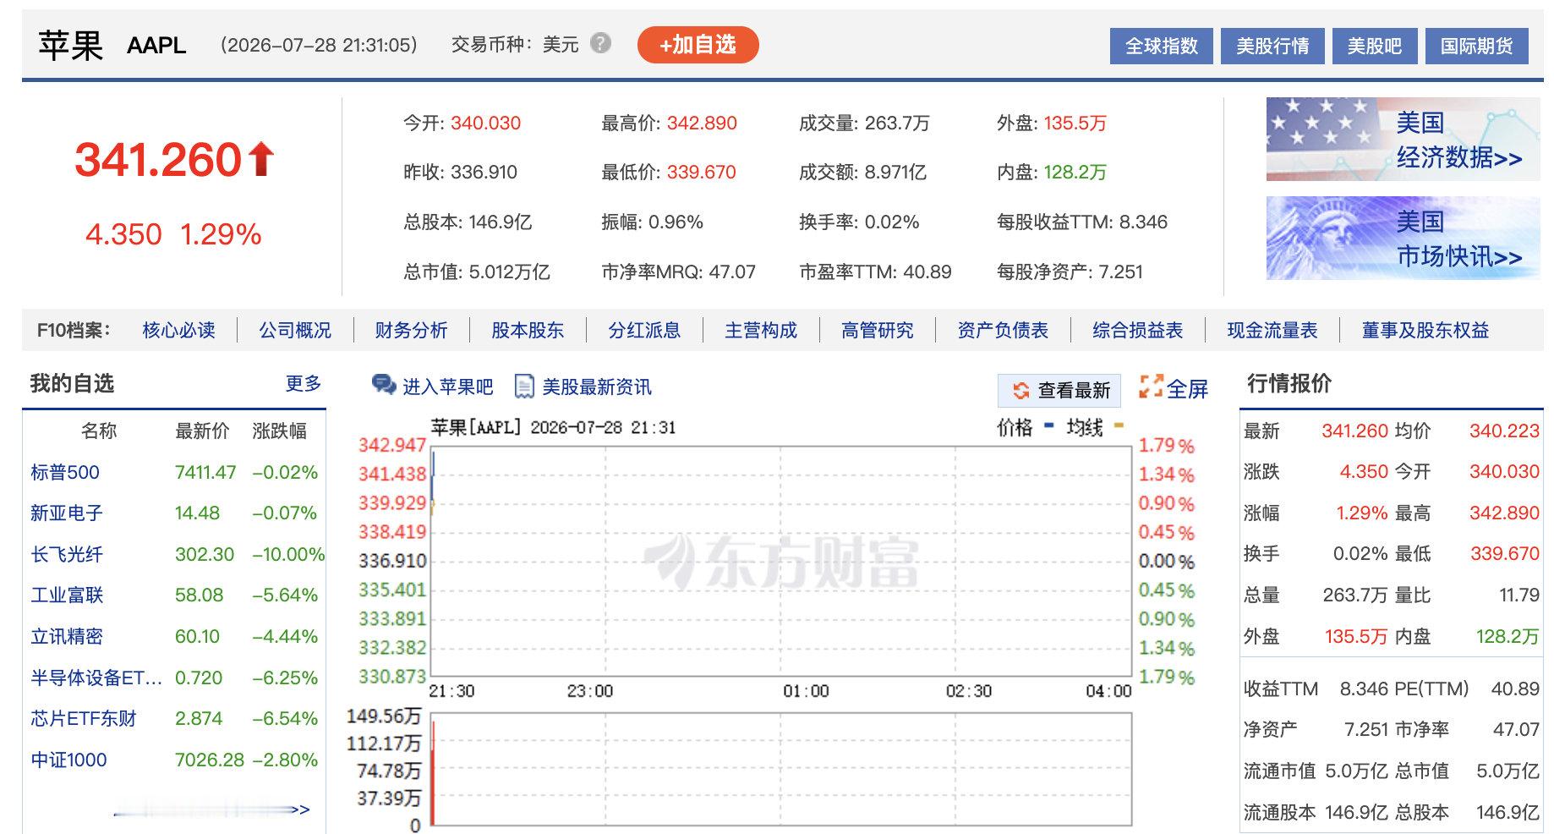
Task: Click the 均价 340.223 quote value
Action: click(x=1504, y=431)
